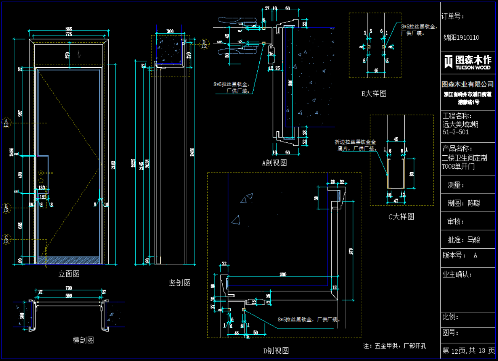
Task: Select the section marker B circle
Action: pos(6,208)
